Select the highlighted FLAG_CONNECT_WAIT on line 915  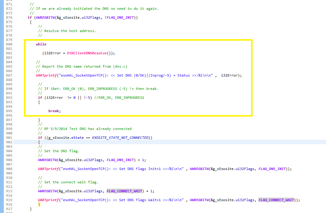(x=276, y=200)
